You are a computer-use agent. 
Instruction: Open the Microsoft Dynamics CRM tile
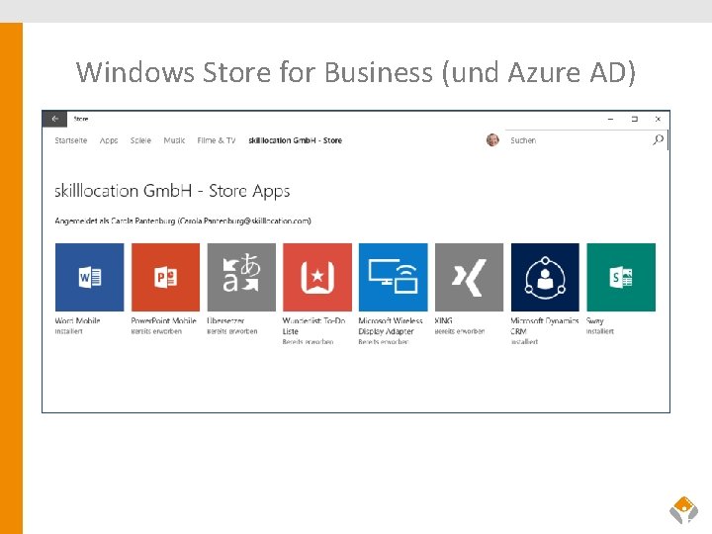tap(545, 278)
